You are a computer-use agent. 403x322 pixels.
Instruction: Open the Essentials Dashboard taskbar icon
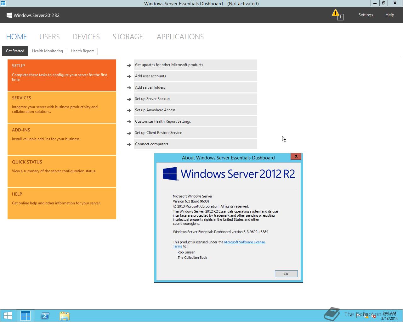click(x=26, y=316)
